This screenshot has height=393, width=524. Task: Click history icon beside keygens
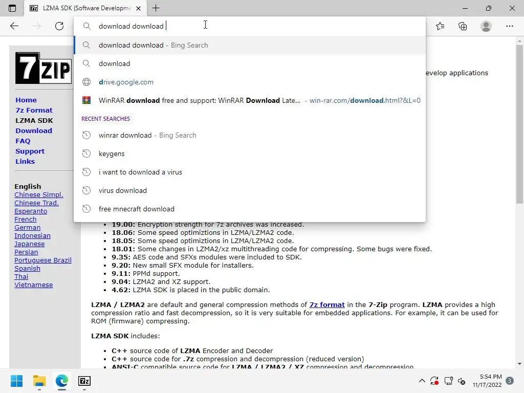86,154
